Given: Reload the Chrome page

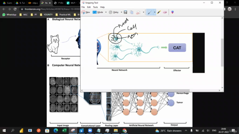Looking at the screenshot, I should [x=15, y=9].
